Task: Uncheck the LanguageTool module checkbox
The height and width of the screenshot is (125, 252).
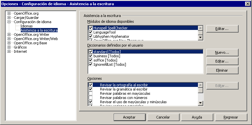Action: (x=91, y=32)
